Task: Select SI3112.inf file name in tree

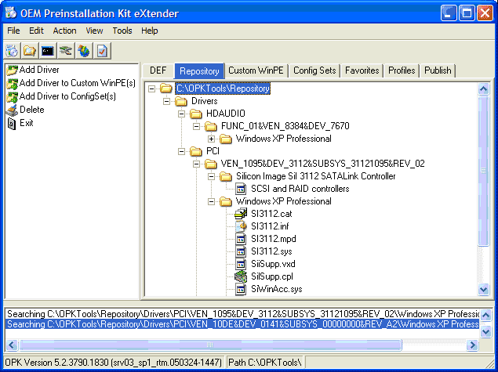Action: (x=270, y=226)
